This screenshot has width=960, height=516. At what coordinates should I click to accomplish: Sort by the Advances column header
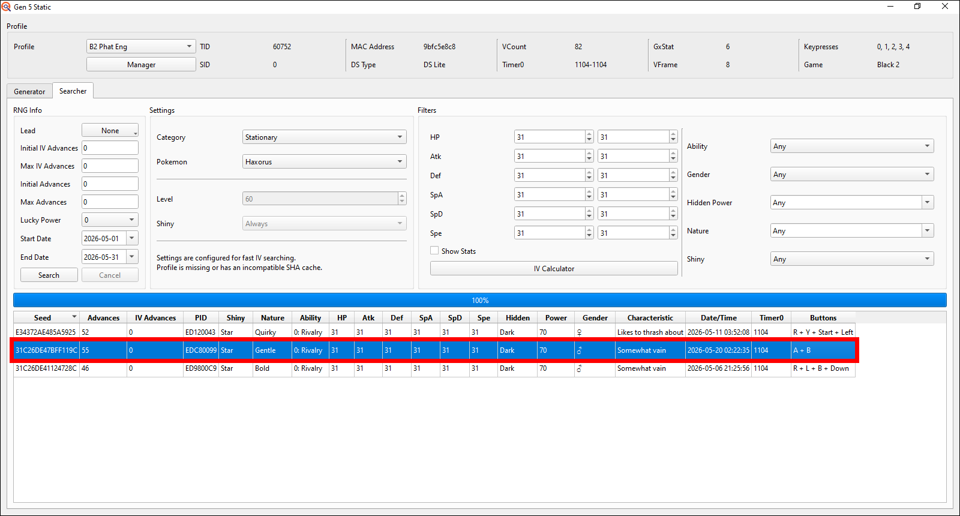[103, 317]
